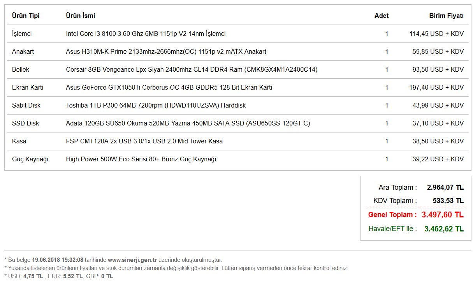The width and height of the screenshot is (473, 286).
Task: Select the Adata 120GB SU650 product name
Action: pyautogui.click(x=188, y=124)
